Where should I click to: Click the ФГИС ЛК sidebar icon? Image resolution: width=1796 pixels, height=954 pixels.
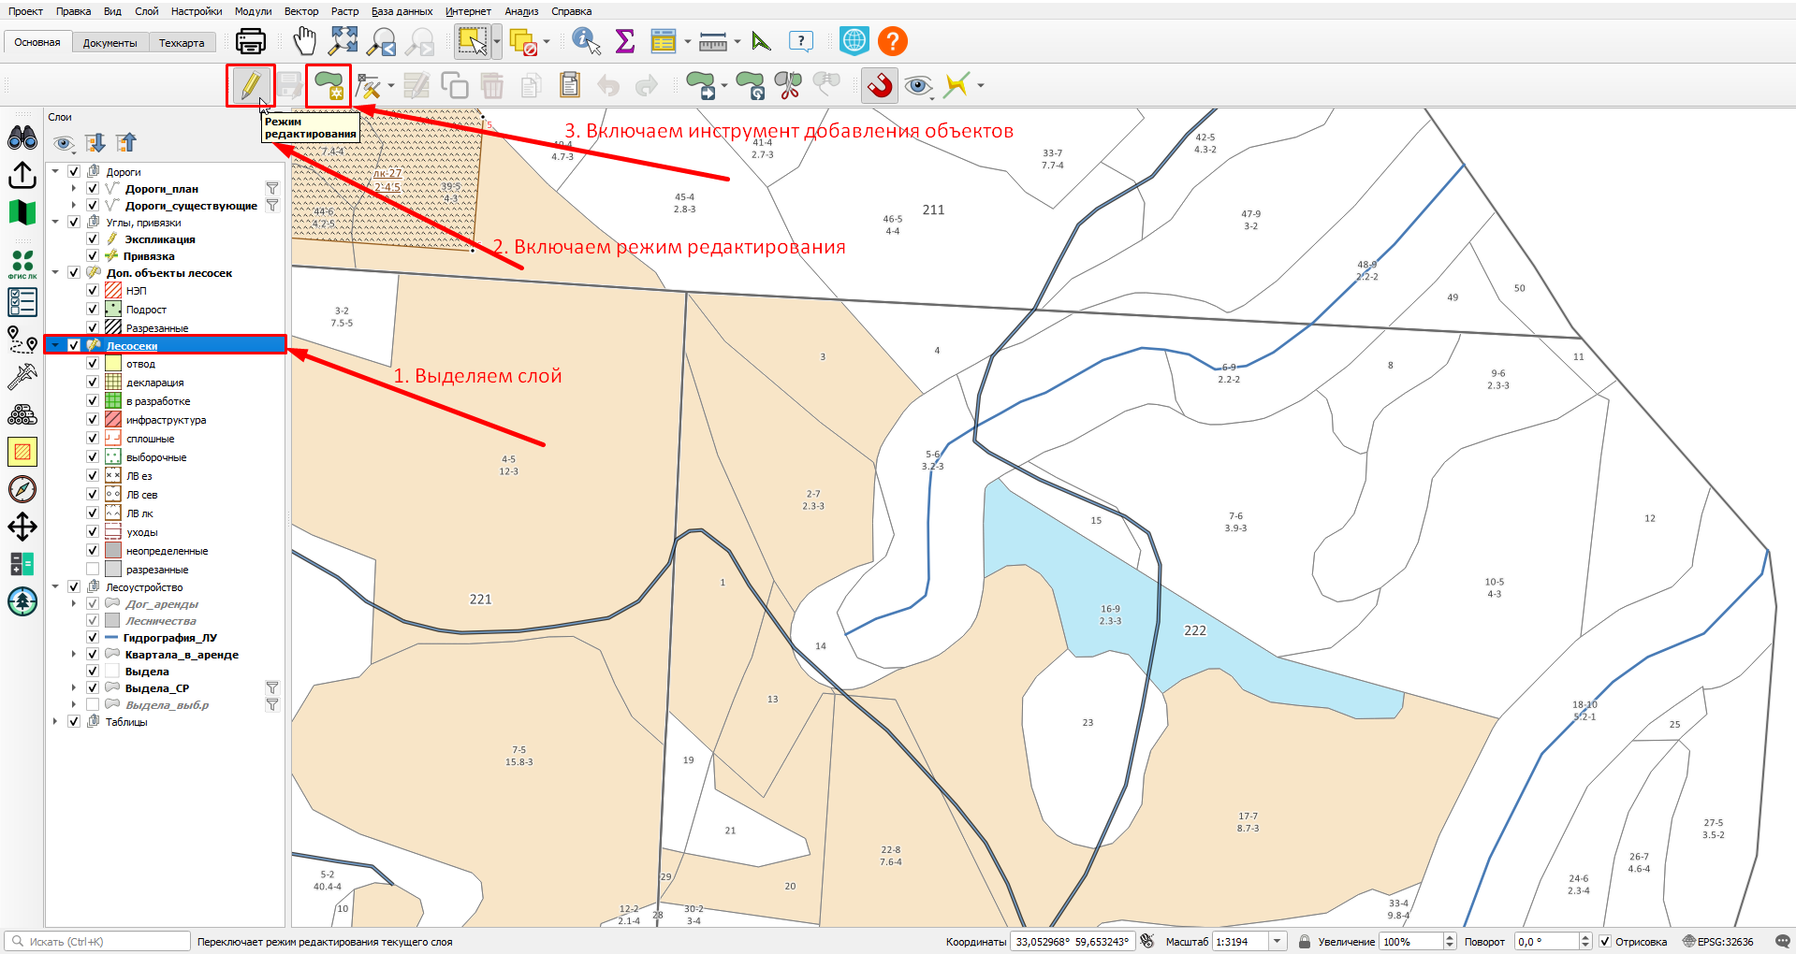22,264
